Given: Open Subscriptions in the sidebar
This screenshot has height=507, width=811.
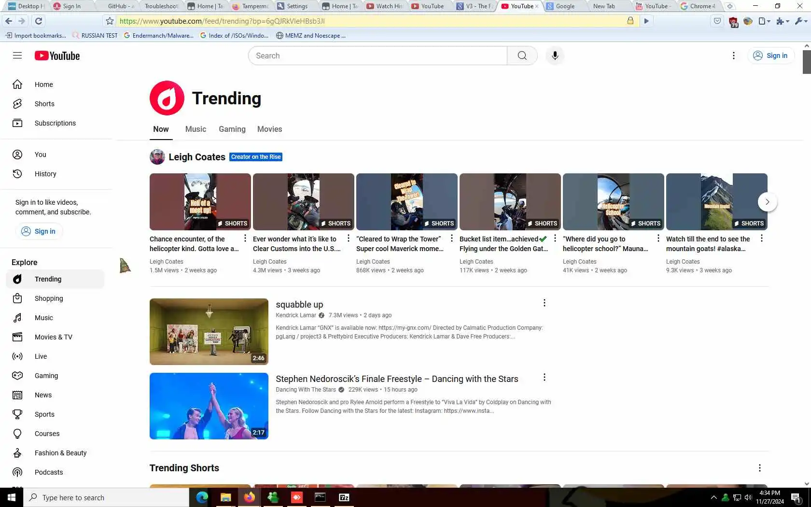Looking at the screenshot, I should [x=56, y=123].
